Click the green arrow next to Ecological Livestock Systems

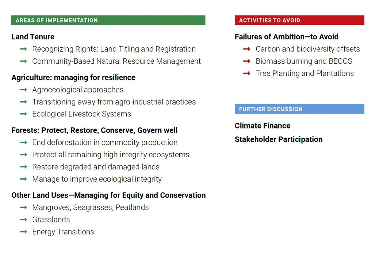[x=23, y=114]
